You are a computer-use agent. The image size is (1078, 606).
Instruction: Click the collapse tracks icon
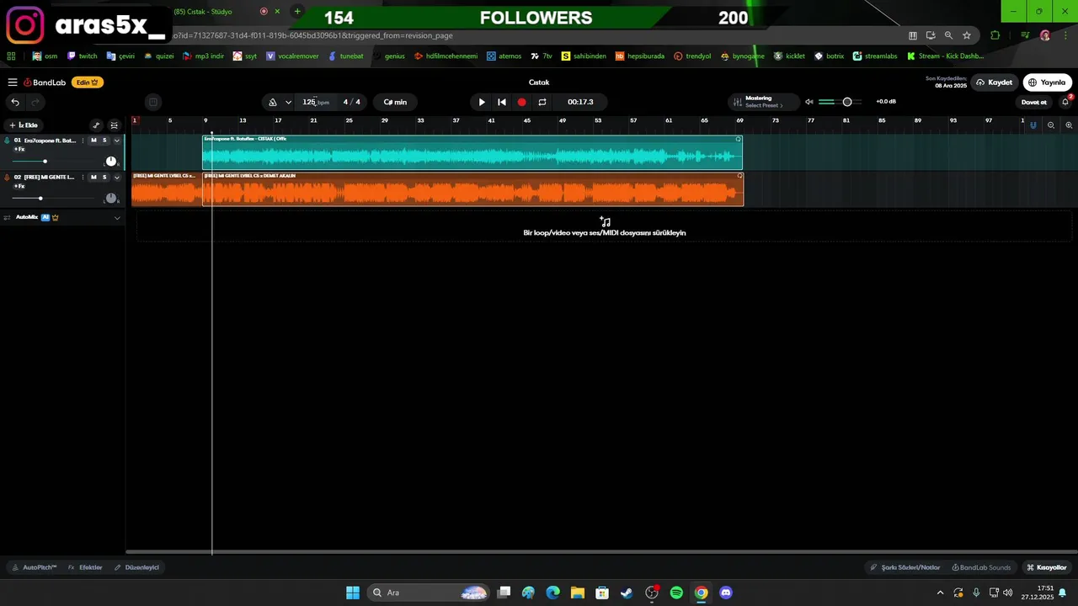pos(115,125)
